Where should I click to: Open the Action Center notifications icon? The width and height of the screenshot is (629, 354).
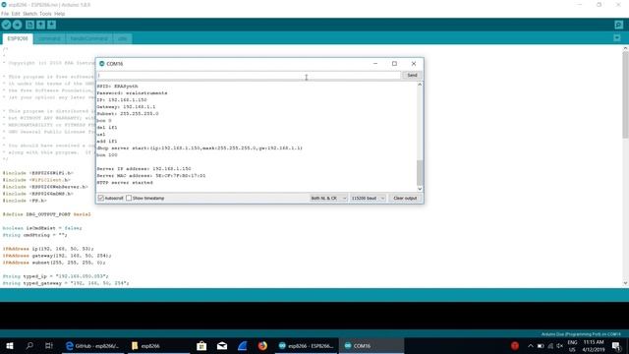point(616,346)
